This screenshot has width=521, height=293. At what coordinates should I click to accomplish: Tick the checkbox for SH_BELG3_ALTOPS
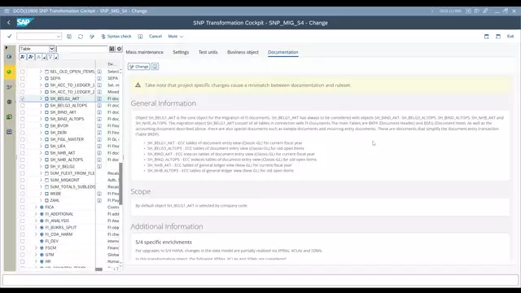click(x=22, y=105)
